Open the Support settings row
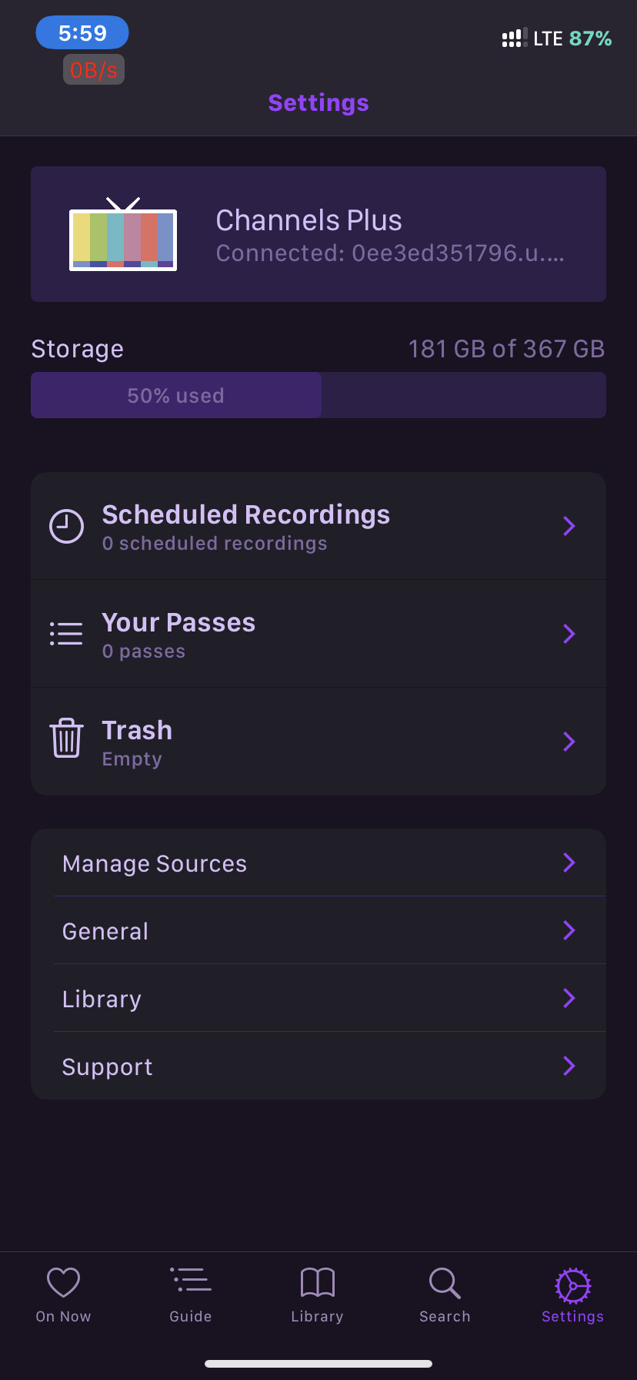 click(x=318, y=1067)
